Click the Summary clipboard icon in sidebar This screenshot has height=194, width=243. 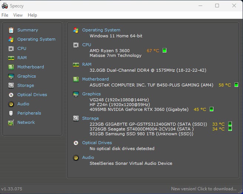(x=11, y=30)
